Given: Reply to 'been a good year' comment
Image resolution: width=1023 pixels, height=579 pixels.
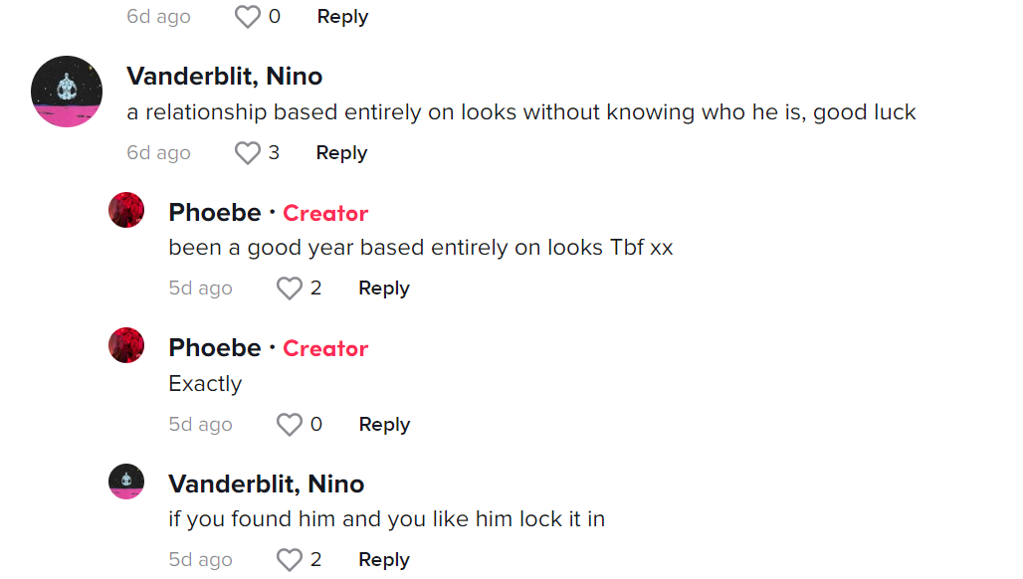Looking at the screenshot, I should click(x=384, y=289).
